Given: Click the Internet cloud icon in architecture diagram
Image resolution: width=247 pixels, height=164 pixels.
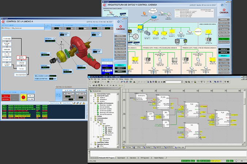Looking at the screenshot, I should click(x=153, y=11).
